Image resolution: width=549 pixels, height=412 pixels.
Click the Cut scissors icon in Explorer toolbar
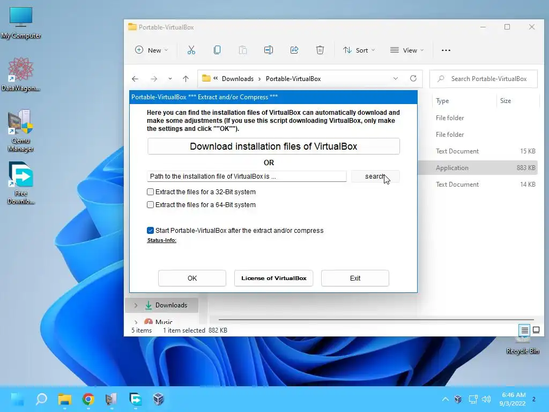(191, 50)
